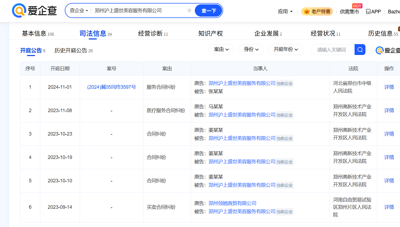The image size is (400, 227).
Task: Click the blue magnifier keyword search icon
Action: [360, 50]
